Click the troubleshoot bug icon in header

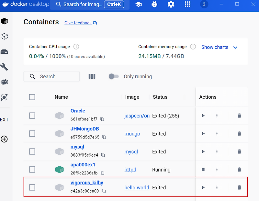154,5
